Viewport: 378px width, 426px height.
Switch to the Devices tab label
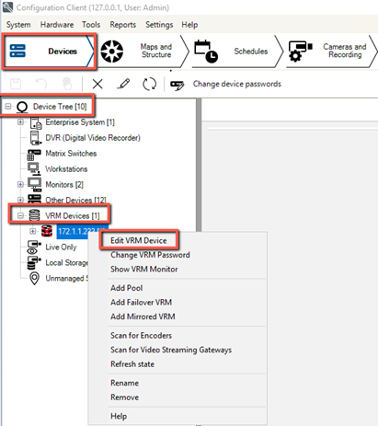63,52
